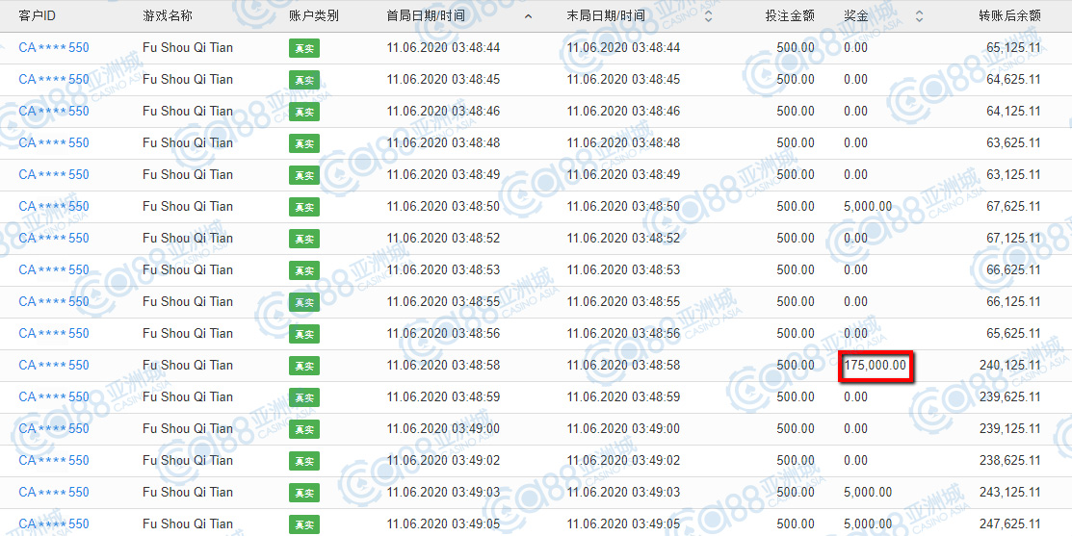Screen dimensions: 1072x536
Task: Click 真实 badge in the 03:48:58 row
Action: point(303,366)
